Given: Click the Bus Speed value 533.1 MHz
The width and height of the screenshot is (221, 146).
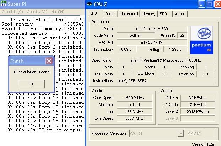Looking at the screenshot, I should pyautogui.click(x=134, y=118).
